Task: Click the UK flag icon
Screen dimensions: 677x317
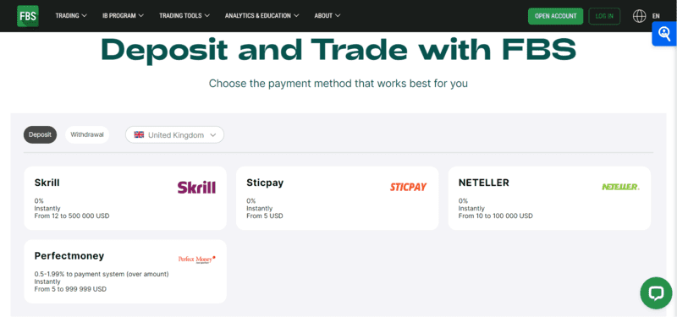Action: tap(139, 135)
